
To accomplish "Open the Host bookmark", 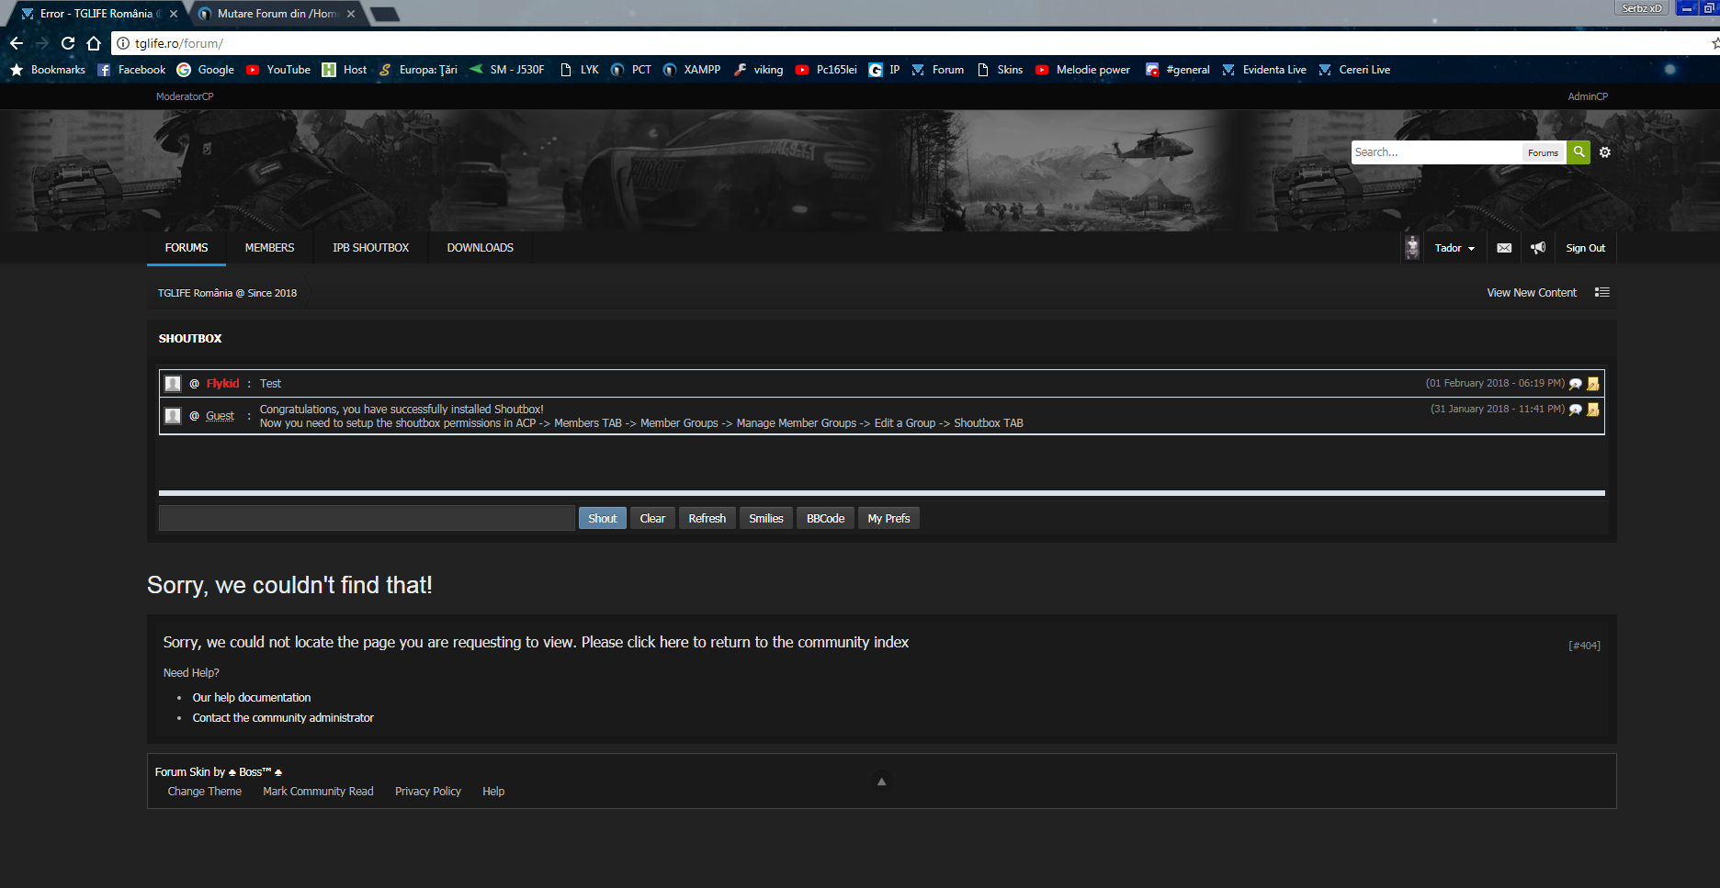I will pos(345,70).
